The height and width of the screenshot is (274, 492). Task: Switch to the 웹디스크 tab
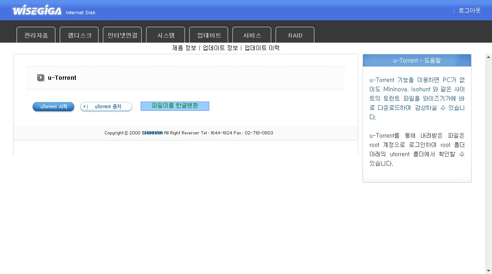coord(79,35)
